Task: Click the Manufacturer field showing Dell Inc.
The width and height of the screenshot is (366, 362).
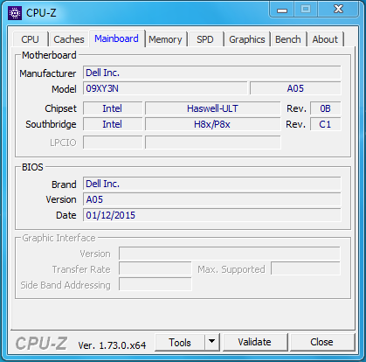Action: tap(212, 73)
